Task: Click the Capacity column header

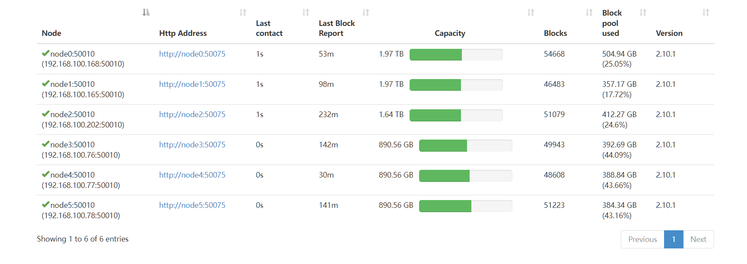Action: click(x=450, y=33)
